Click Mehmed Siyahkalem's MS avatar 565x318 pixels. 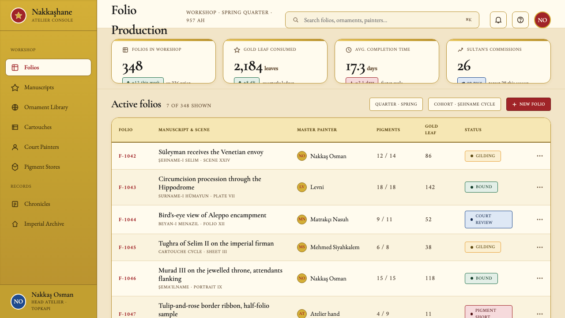point(302,247)
